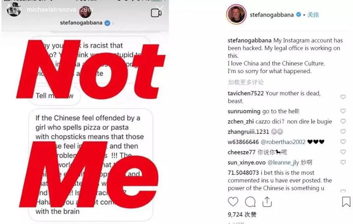Follow the account via 关注 link
353x224 pixels.
(313, 15)
